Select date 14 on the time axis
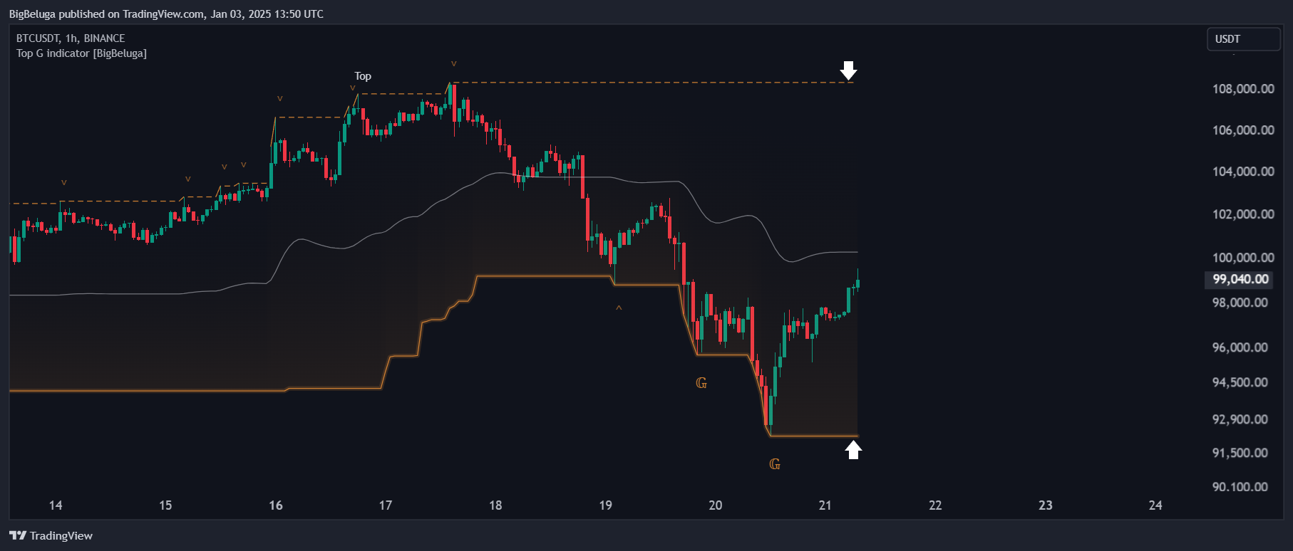Image resolution: width=1293 pixels, height=551 pixels. pyautogui.click(x=56, y=505)
